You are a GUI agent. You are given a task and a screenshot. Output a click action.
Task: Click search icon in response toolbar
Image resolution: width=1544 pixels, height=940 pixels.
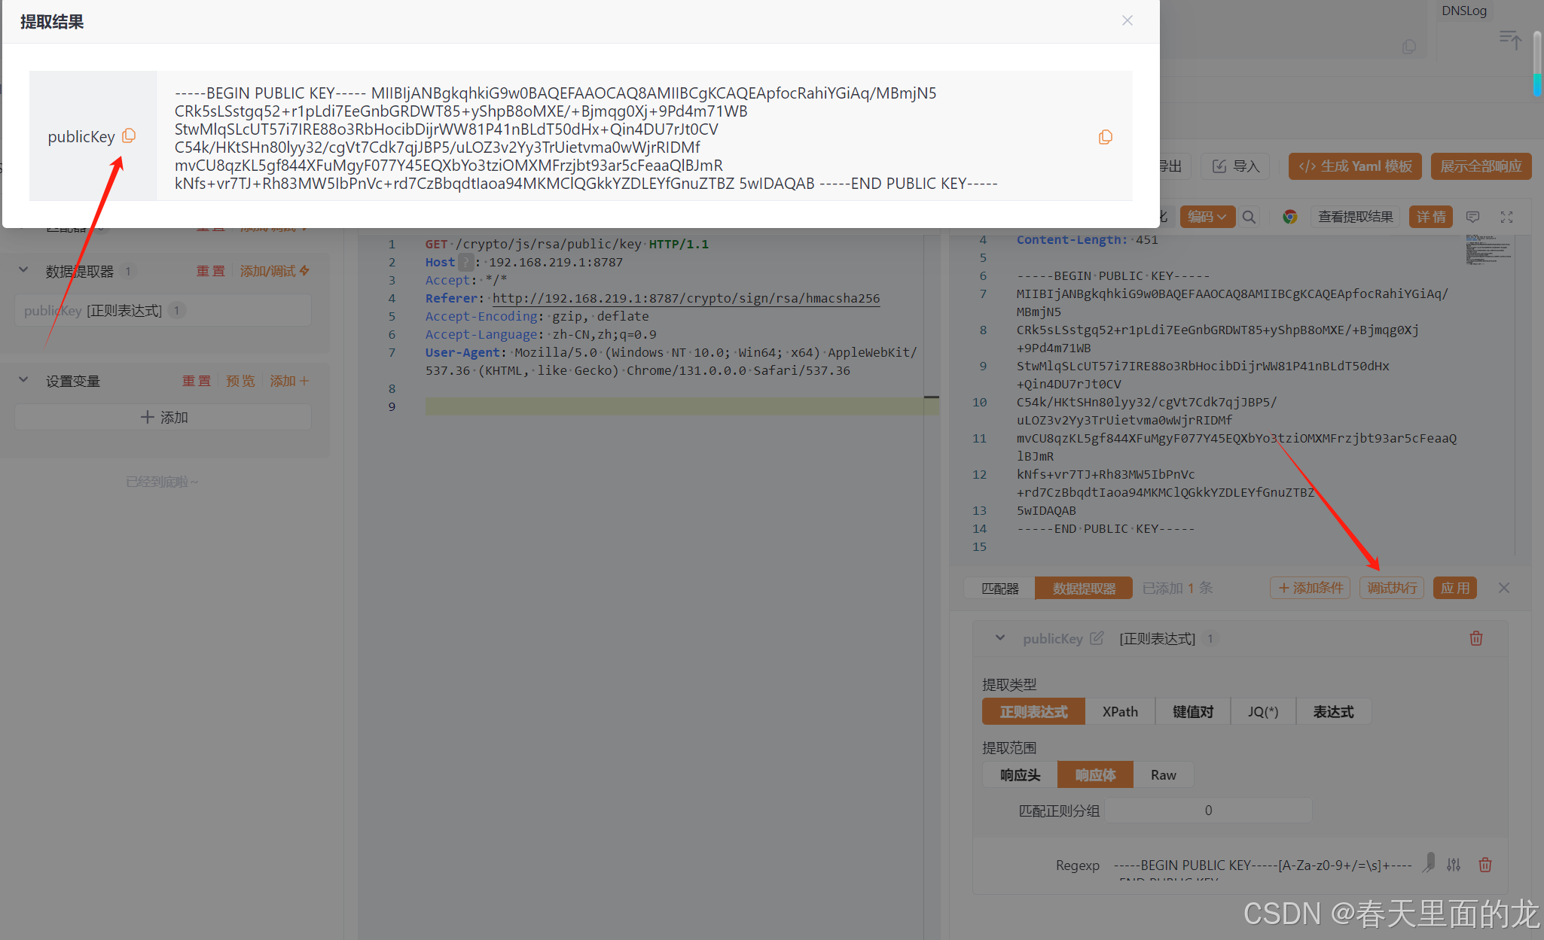(1249, 218)
